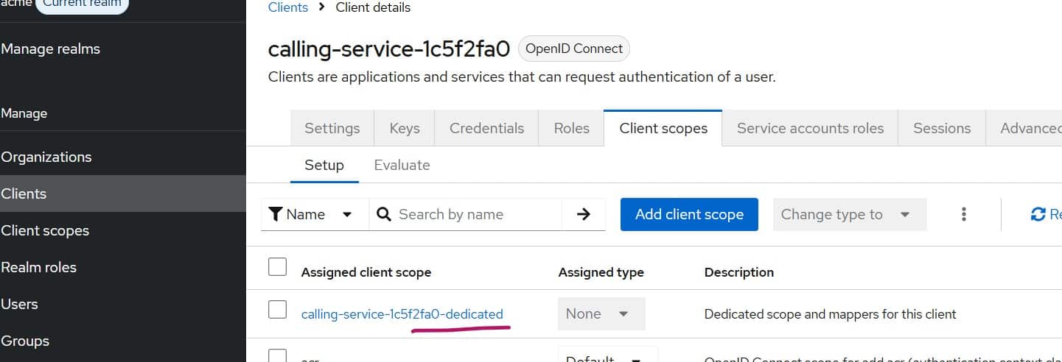The width and height of the screenshot is (1062, 362).
Task: Open the Credentials tab
Action: coord(486,128)
